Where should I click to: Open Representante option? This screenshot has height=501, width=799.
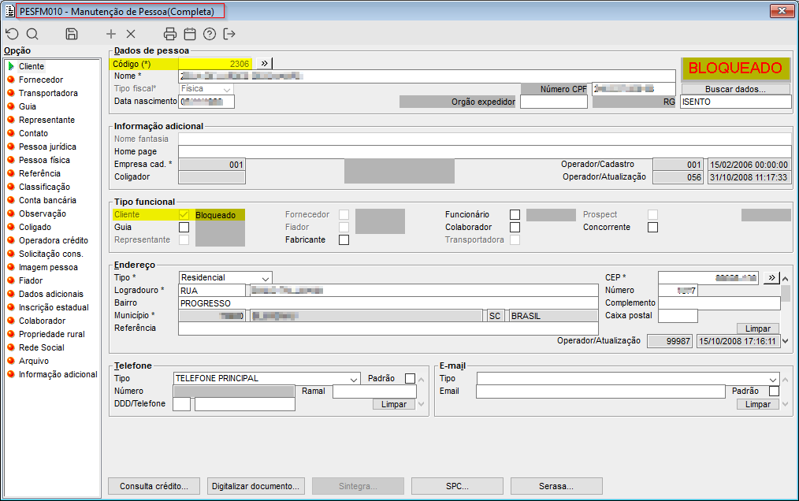[46, 120]
